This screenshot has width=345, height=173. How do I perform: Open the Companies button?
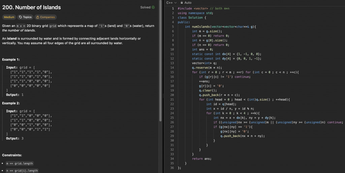pos(45,17)
